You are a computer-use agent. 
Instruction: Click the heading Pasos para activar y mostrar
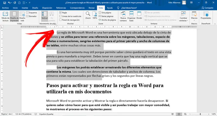(105, 88)
